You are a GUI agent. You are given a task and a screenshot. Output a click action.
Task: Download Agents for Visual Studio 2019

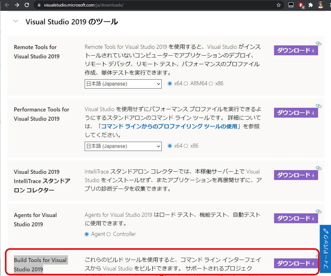(x=296, y=218)
